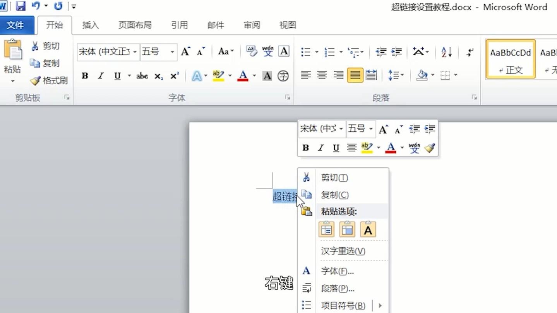Open the mini toolbar font size dropdown
Viewport: 557px width, 313px height.
click(370, 129)
